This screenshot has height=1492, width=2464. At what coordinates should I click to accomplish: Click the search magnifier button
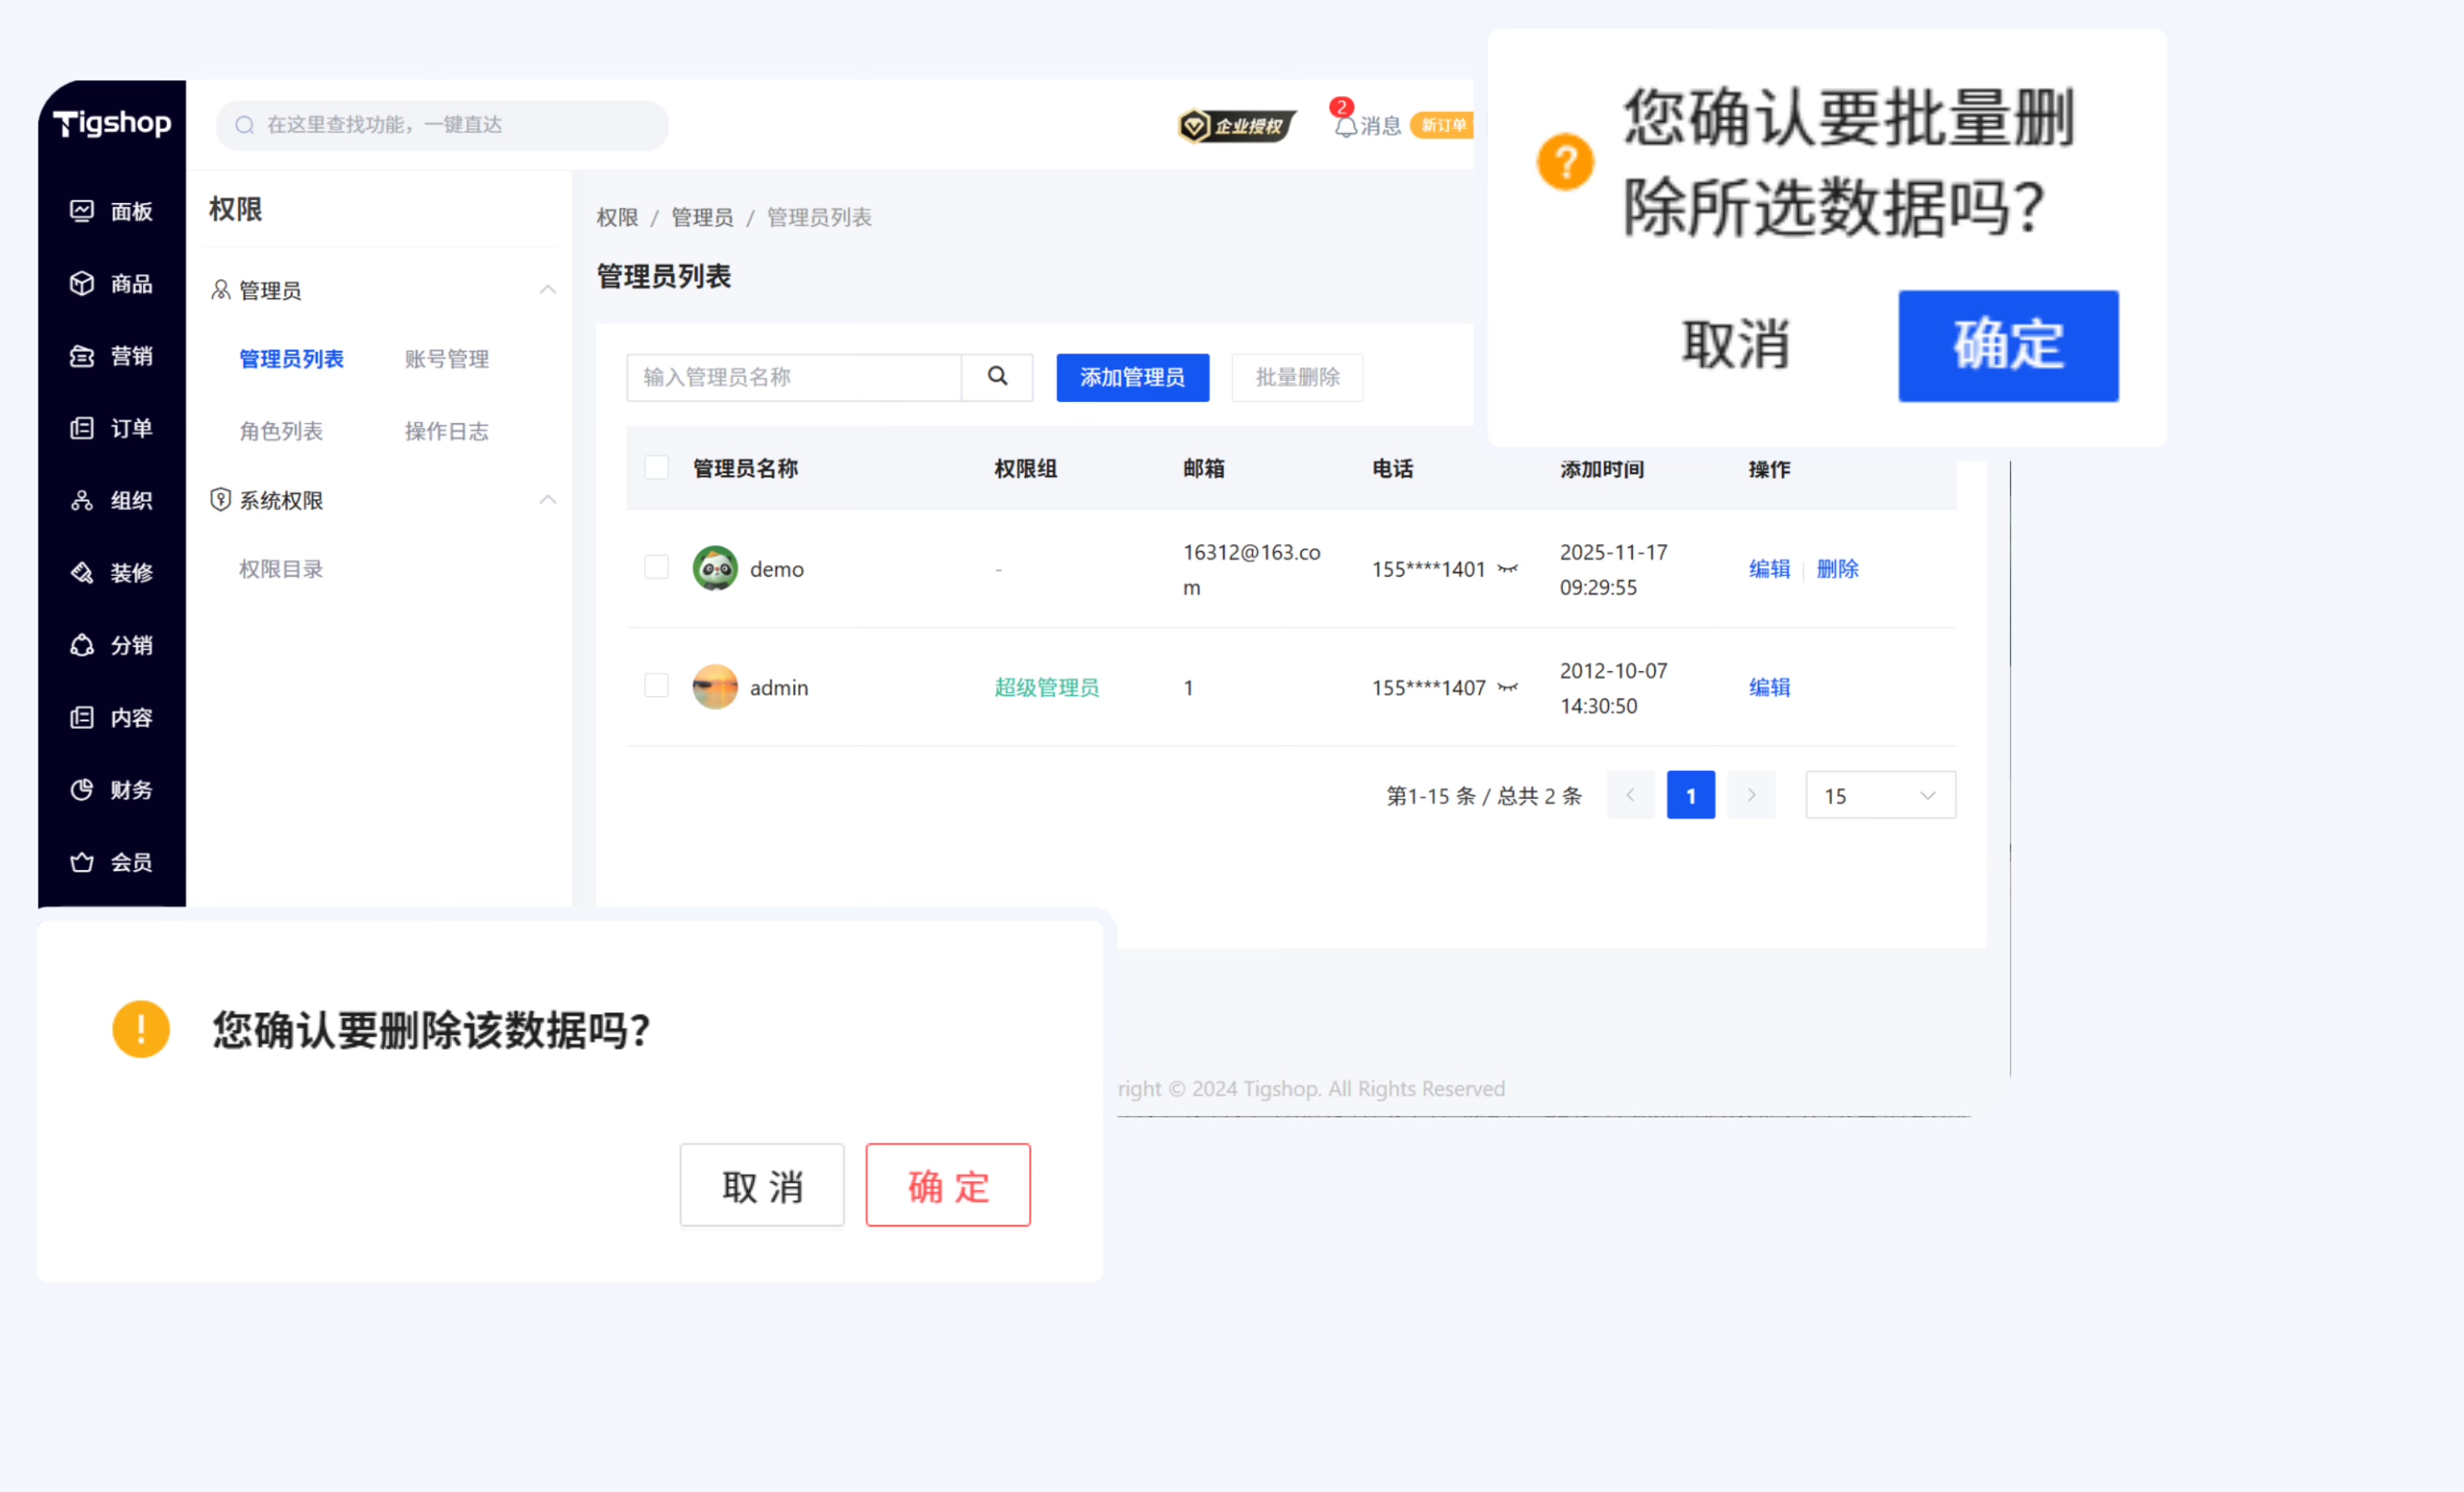[x=997, y=377]
